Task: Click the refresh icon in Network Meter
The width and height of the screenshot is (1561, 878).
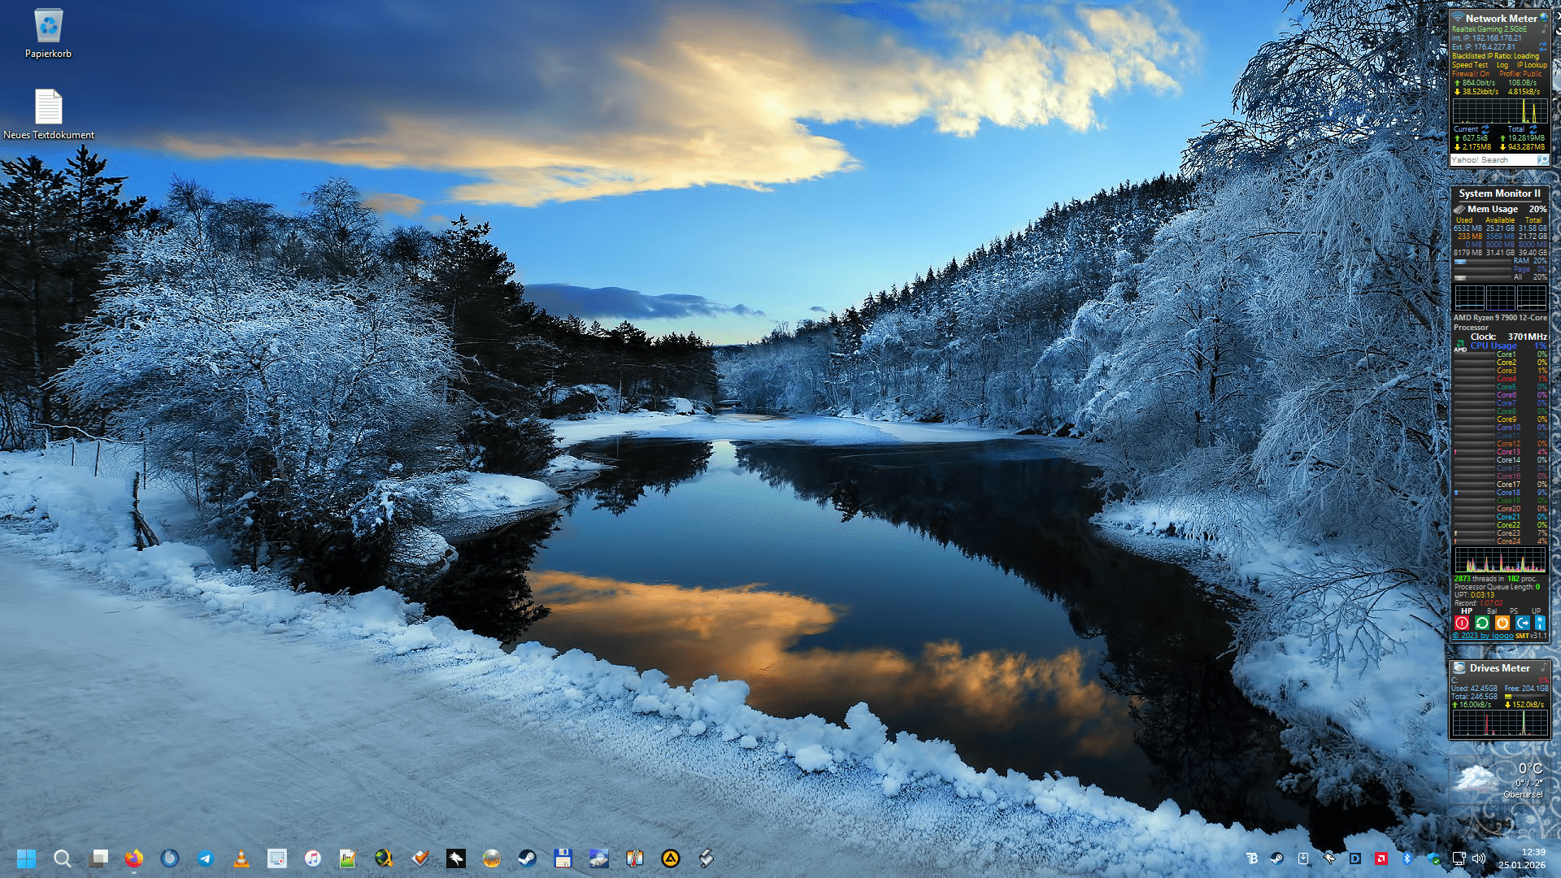Action: (x=1542, y=46)
